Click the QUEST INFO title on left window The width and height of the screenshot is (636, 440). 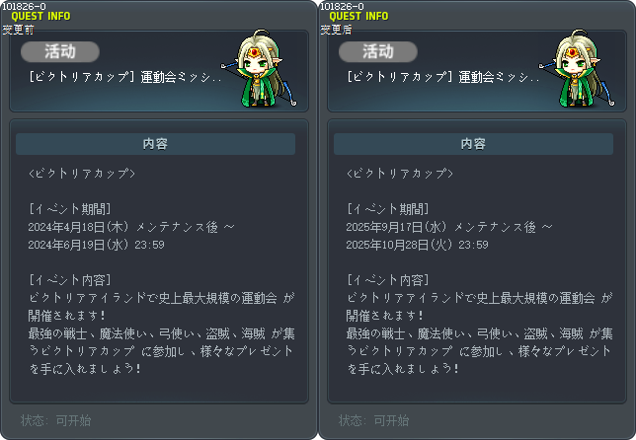click(40, 16)
